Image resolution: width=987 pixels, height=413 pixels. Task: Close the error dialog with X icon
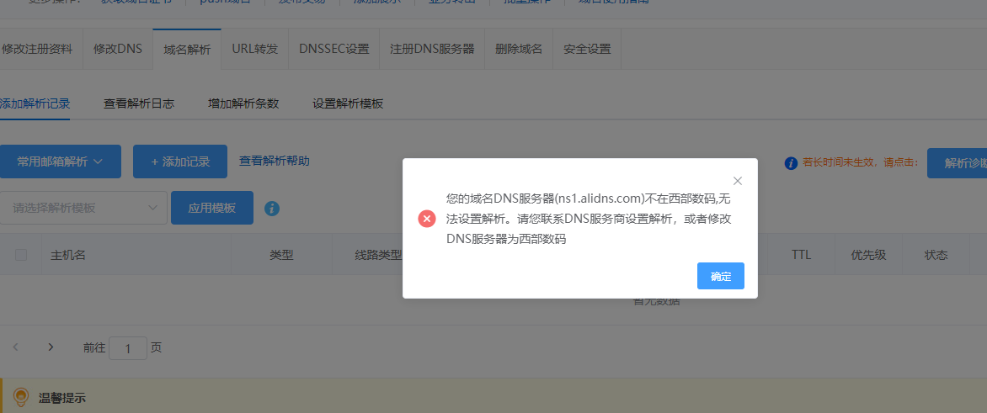[738, 181]
